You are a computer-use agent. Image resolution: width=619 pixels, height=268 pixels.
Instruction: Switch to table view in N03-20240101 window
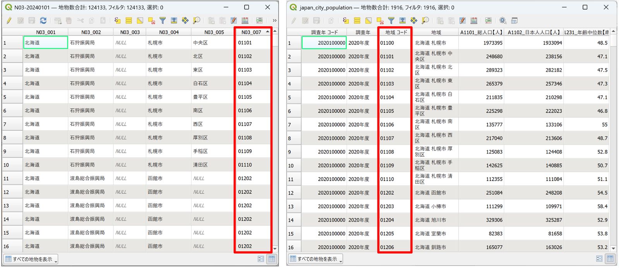click(x=272, y=259)
